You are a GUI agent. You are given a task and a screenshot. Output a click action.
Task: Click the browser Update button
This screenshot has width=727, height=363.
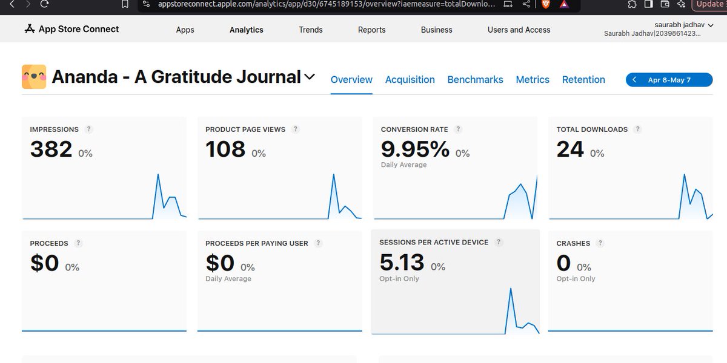click(x=709, y=4)
